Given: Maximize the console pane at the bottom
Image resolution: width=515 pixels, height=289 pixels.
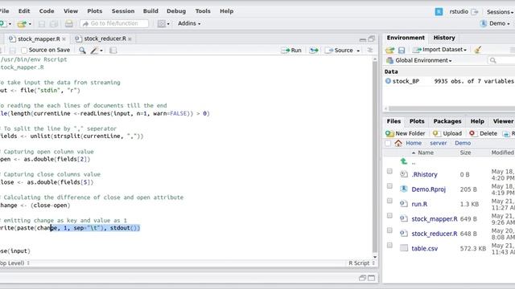Looking at the screenshot, I should (x=372, y=278).
